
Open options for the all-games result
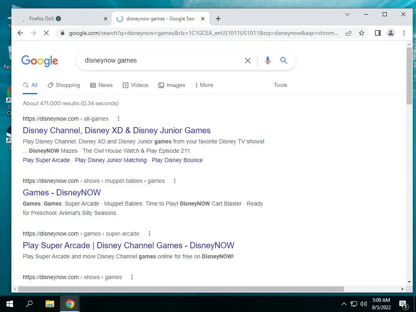point(119,119)
